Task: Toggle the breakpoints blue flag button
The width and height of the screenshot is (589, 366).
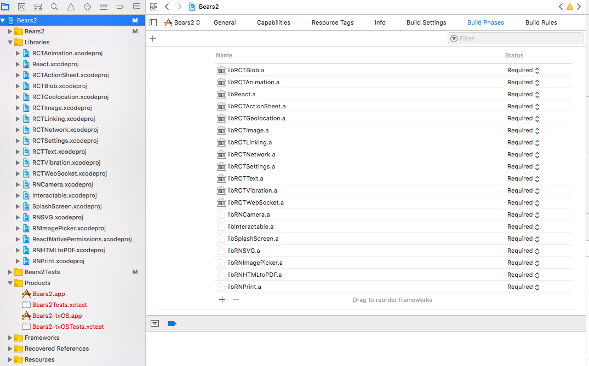Action: (172, 323)
